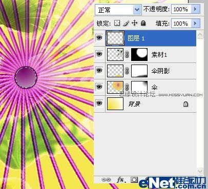Select the 伞 layer mask thumbnail
The height and width of the screenshot is (189, 208).
(x=139, y=87)
